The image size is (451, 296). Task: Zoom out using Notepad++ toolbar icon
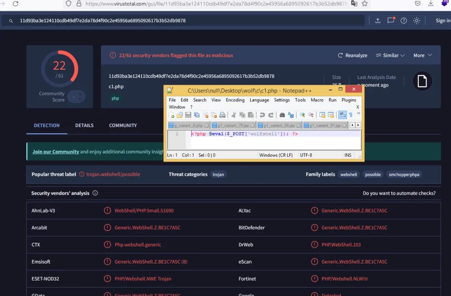[x=311, y=115]
